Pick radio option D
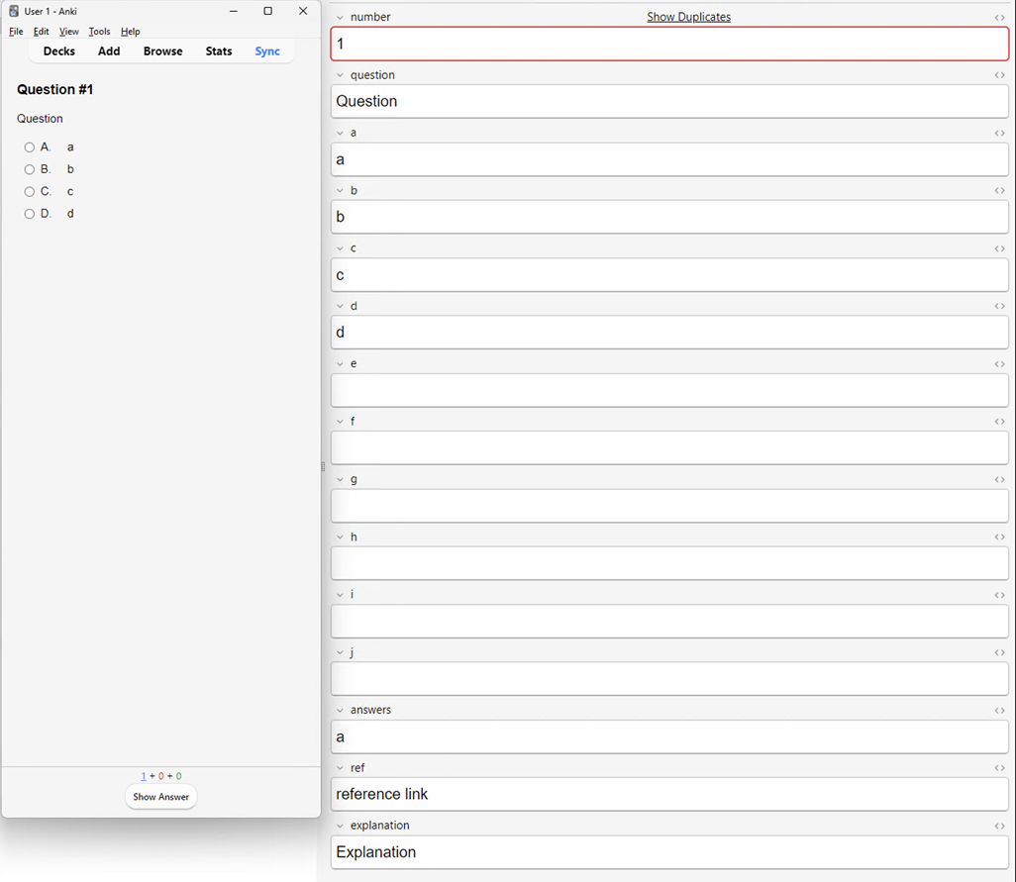Viewport: 1016px width, 882px height. pyautogui.click(x=30, y=214)
